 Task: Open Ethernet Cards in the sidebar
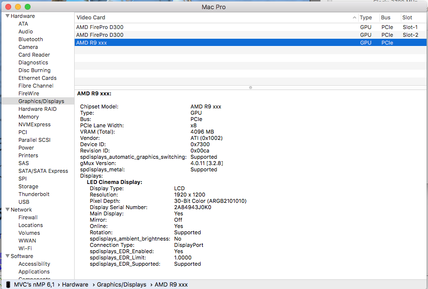(x=37, y=78)
